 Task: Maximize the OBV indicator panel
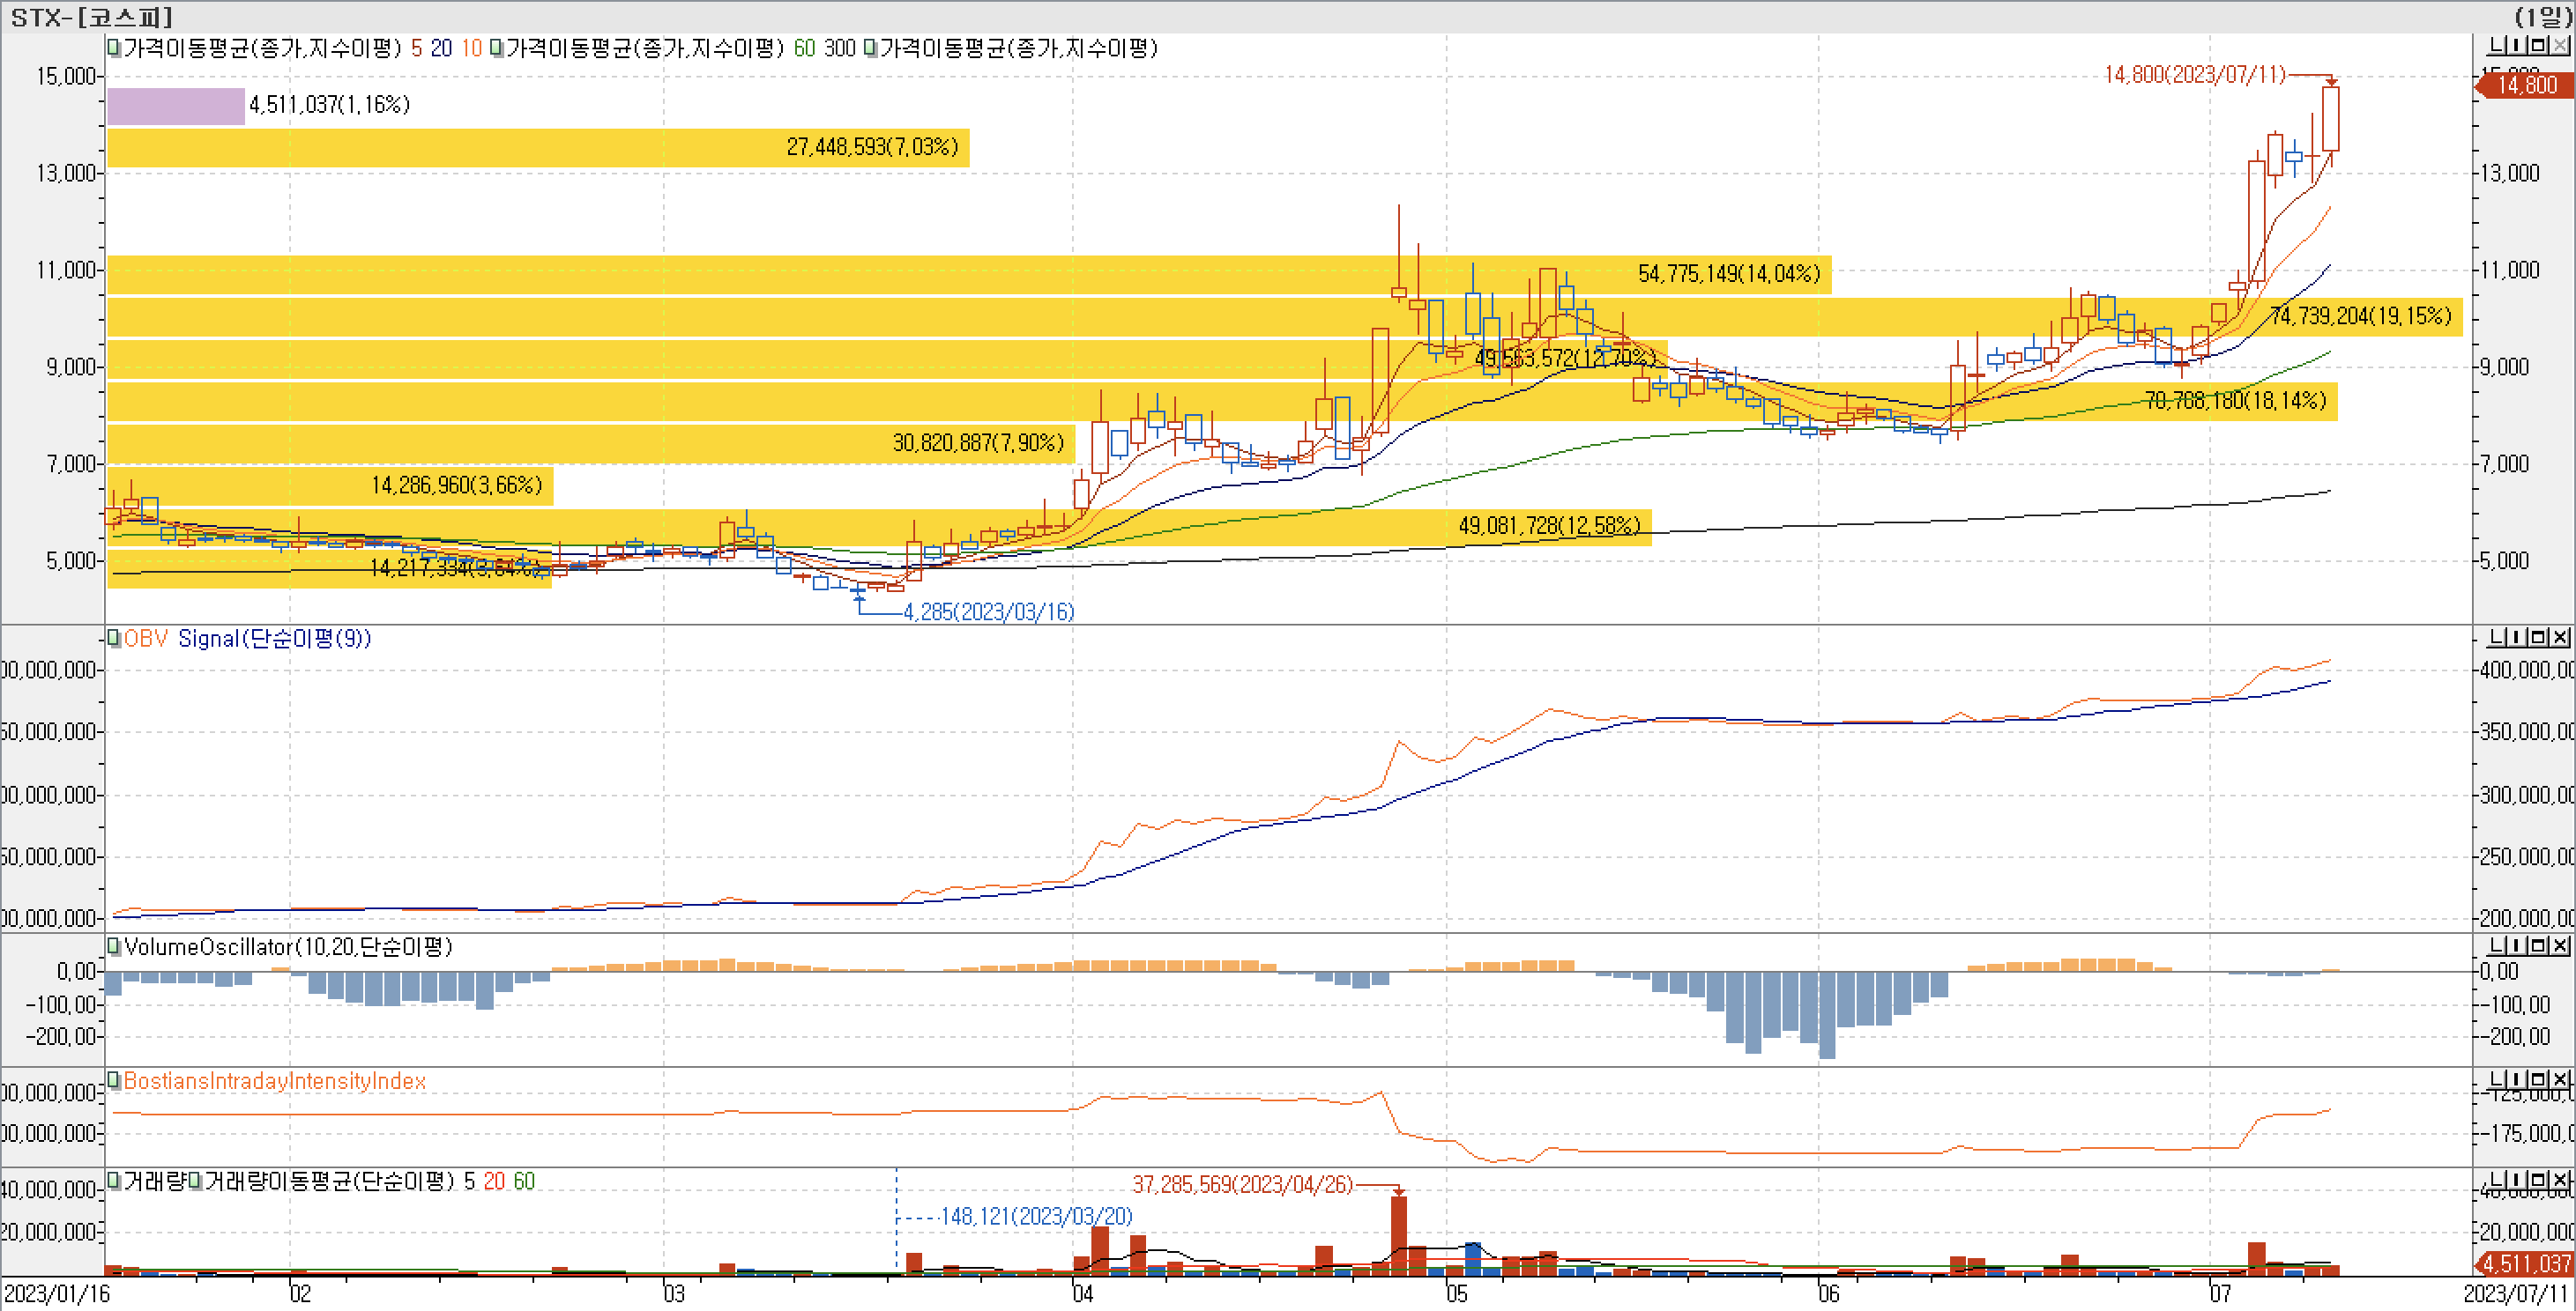[2538, 638]
